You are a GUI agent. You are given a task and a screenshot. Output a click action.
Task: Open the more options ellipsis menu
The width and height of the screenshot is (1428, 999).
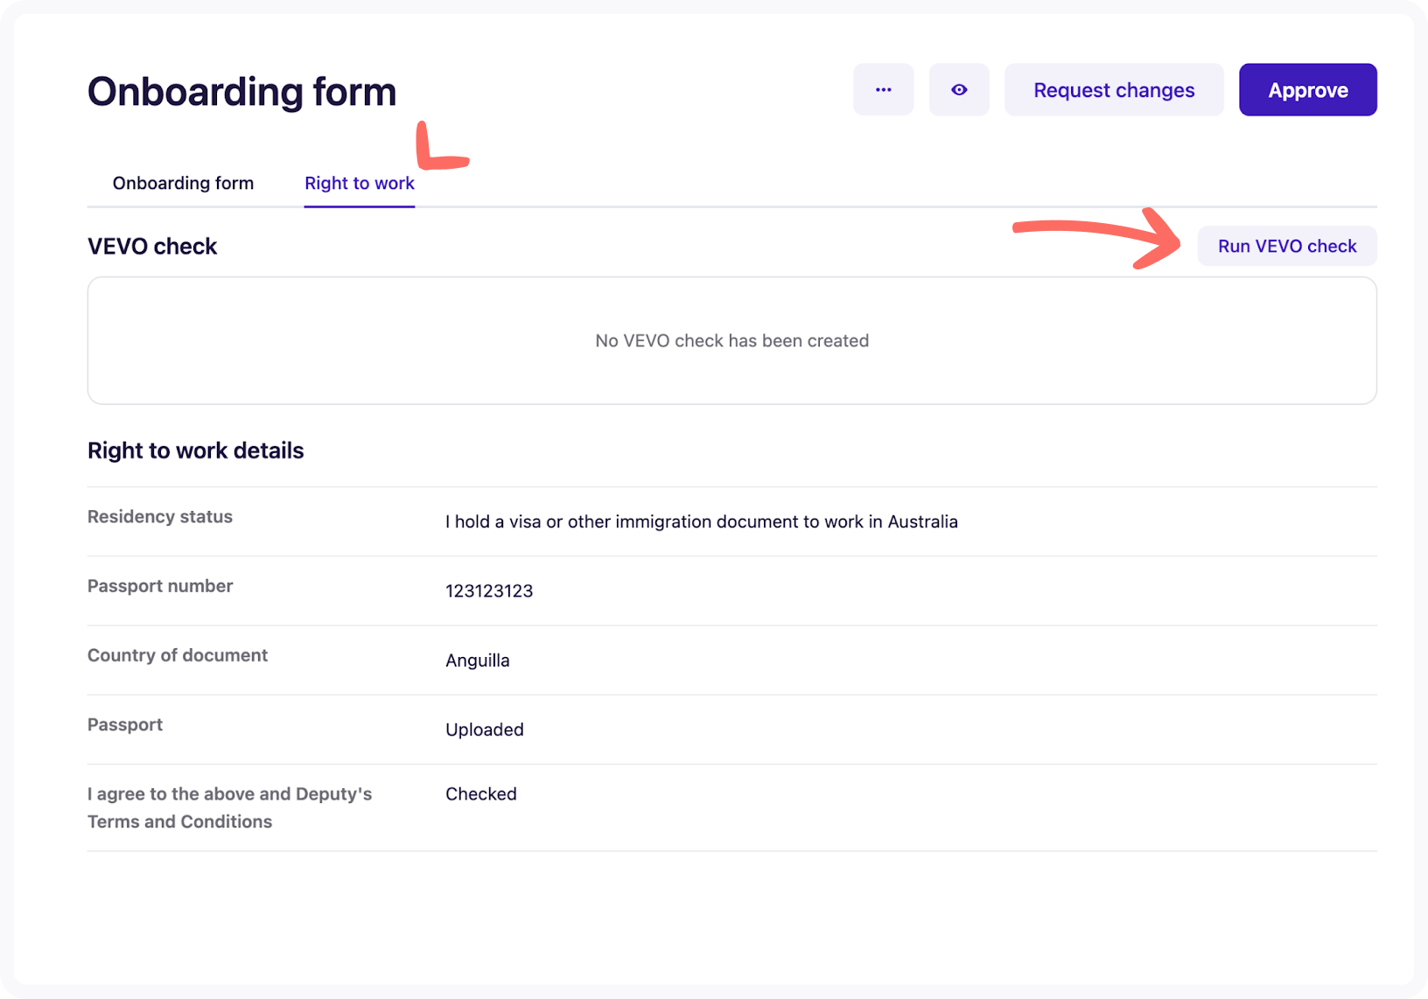pos(883,89)
